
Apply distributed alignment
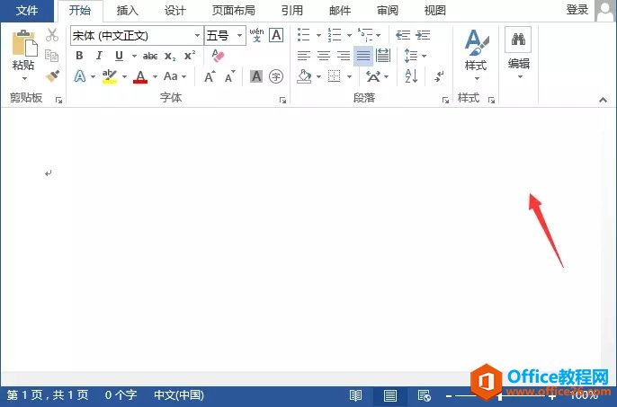coord(383,56)
